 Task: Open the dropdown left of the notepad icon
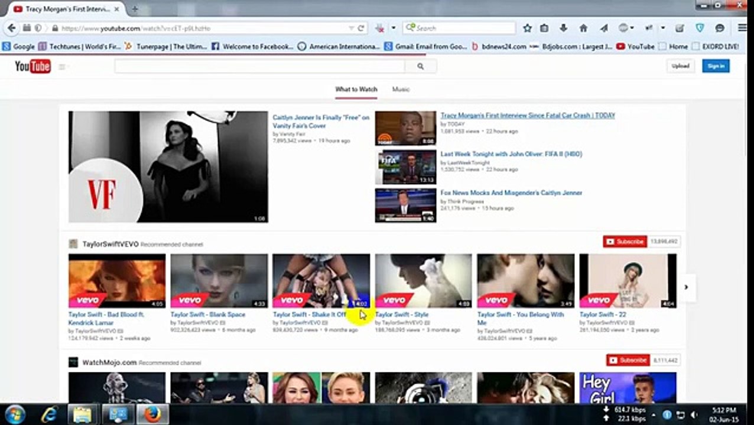click(x=663, y=28)
